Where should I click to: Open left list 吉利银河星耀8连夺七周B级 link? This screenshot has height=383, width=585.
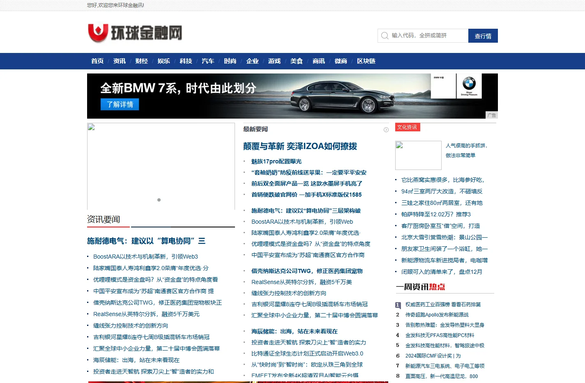coord(152,337)
